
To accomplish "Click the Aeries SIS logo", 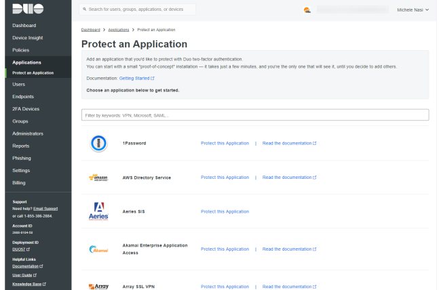I will click(98, 211).
